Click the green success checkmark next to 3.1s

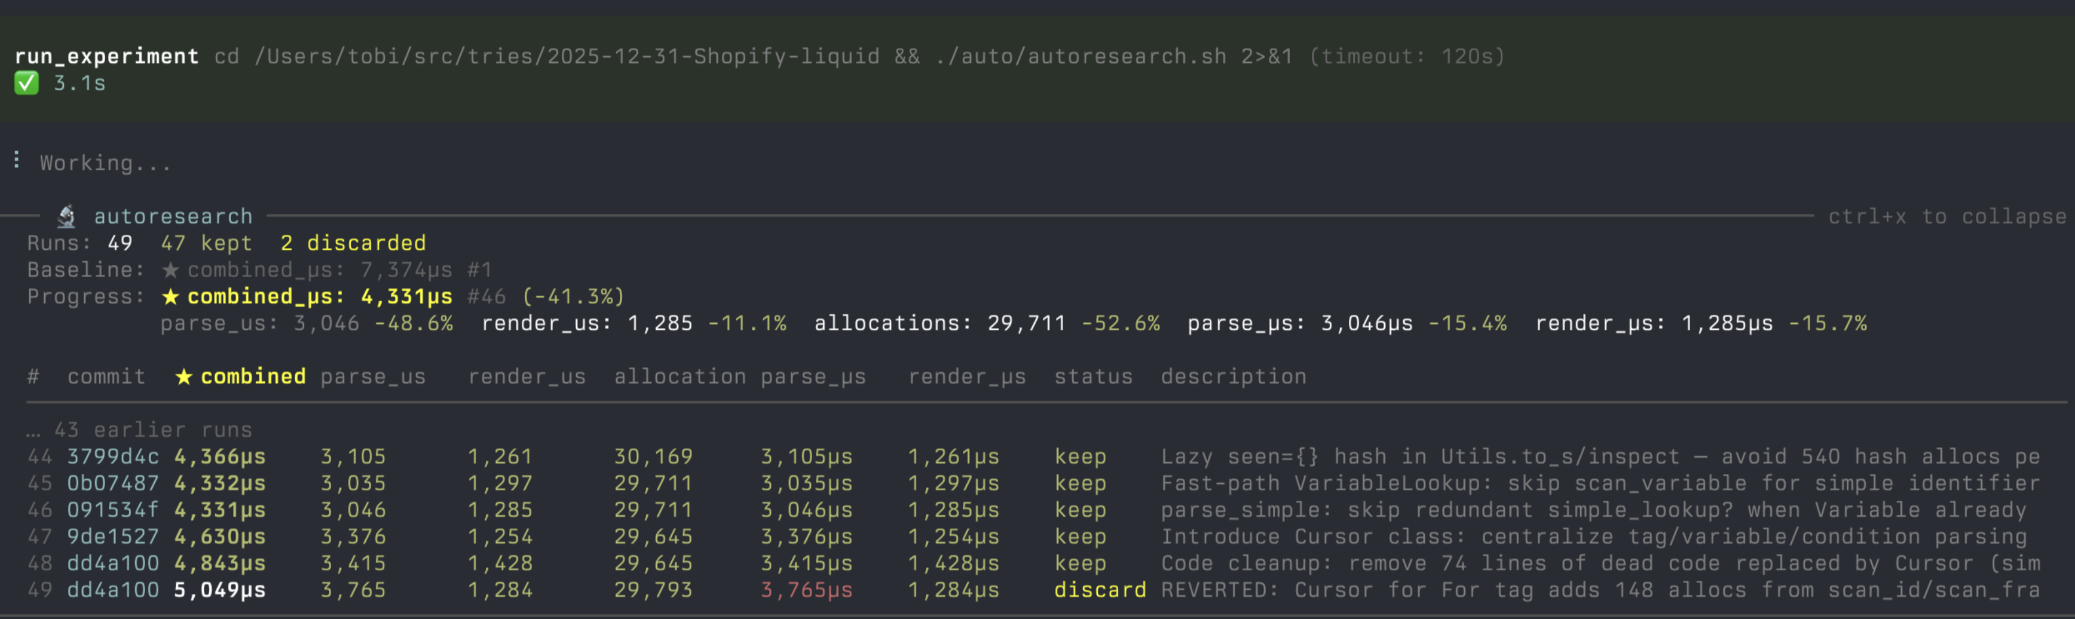point(26,82)
